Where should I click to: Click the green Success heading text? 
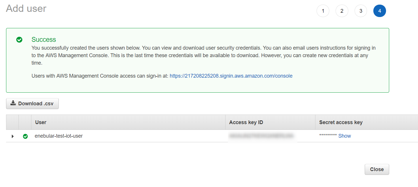pyautogui.click(x=44, y=40)
